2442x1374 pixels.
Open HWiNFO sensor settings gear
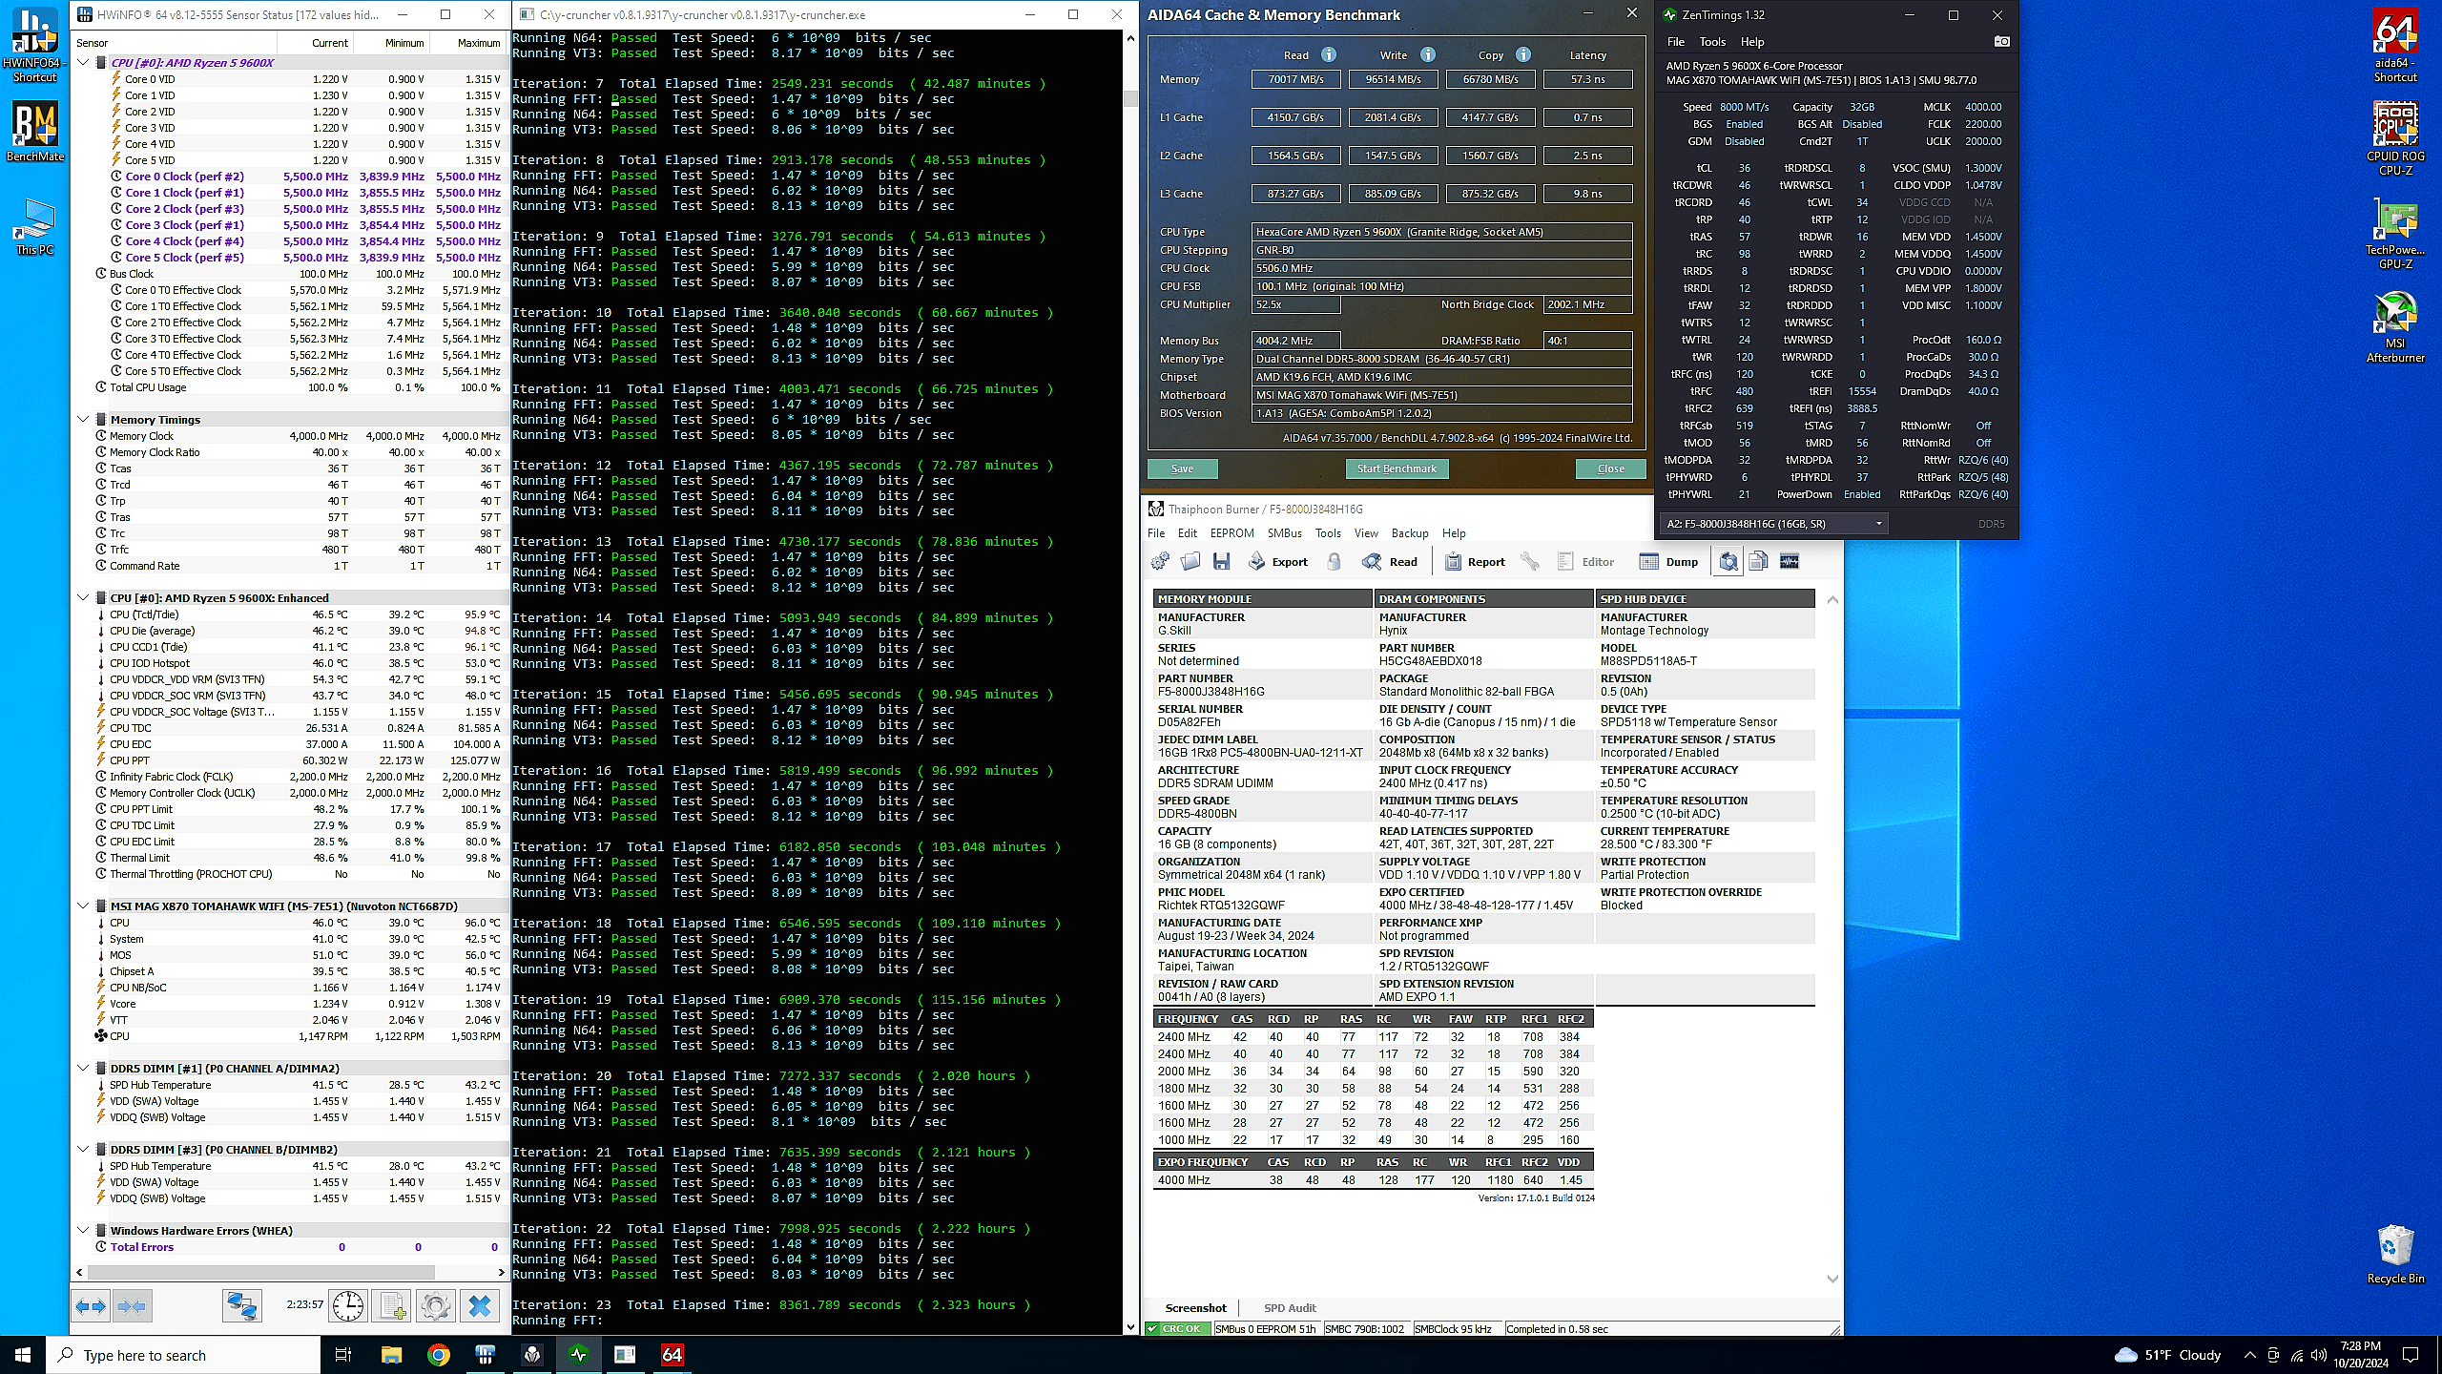click(435, 1305)
